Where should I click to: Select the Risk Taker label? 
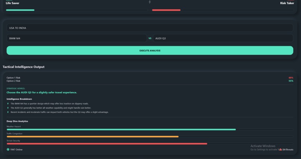[x=287, y=3]
